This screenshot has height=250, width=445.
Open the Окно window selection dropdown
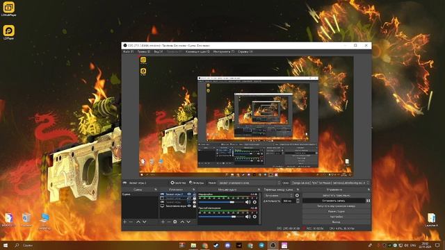(x=330, y=183)
